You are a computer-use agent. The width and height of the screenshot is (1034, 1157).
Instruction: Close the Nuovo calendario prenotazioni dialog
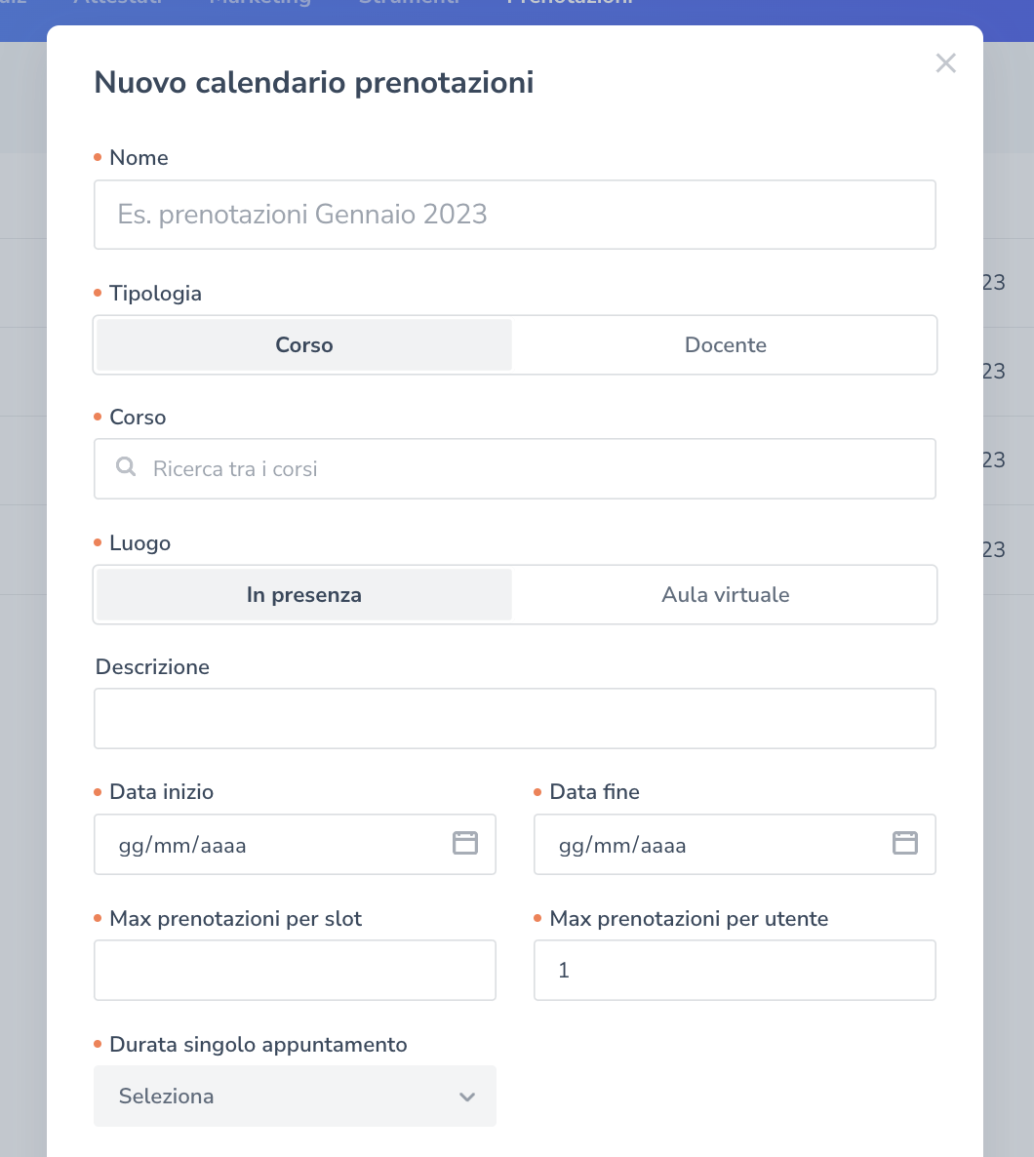click(x=945, y=64)
